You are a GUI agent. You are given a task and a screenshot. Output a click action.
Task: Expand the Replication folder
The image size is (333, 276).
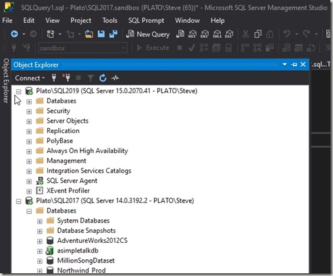coord(29,132)
